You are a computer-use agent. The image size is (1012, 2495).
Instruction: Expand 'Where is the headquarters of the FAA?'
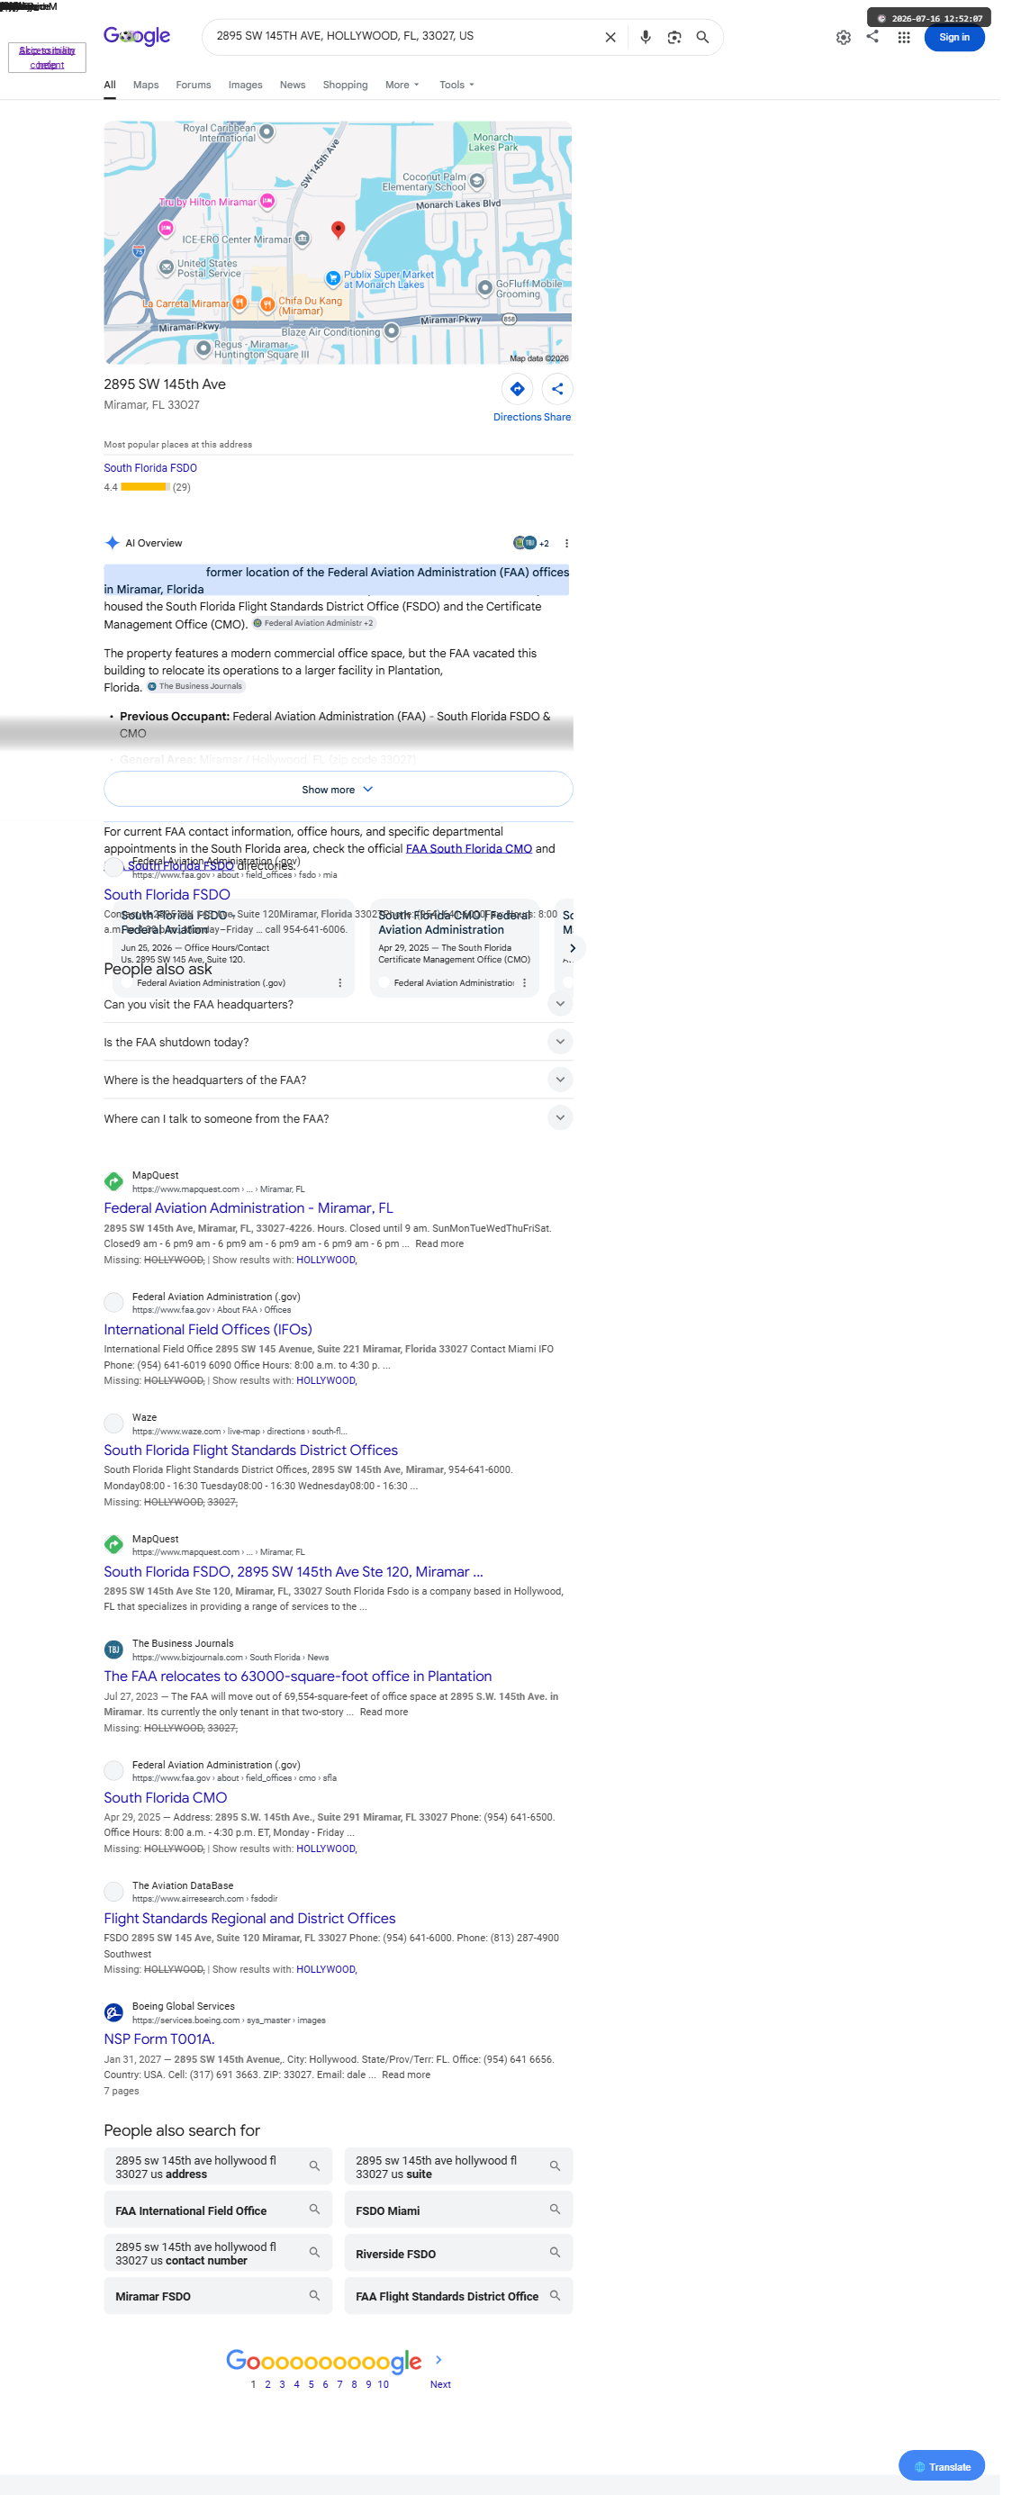pos(338,1080)
